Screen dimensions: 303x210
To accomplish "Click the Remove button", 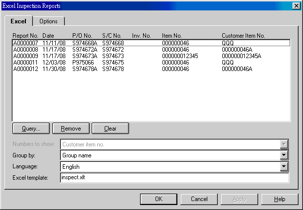I will click(x=71, y=129).
